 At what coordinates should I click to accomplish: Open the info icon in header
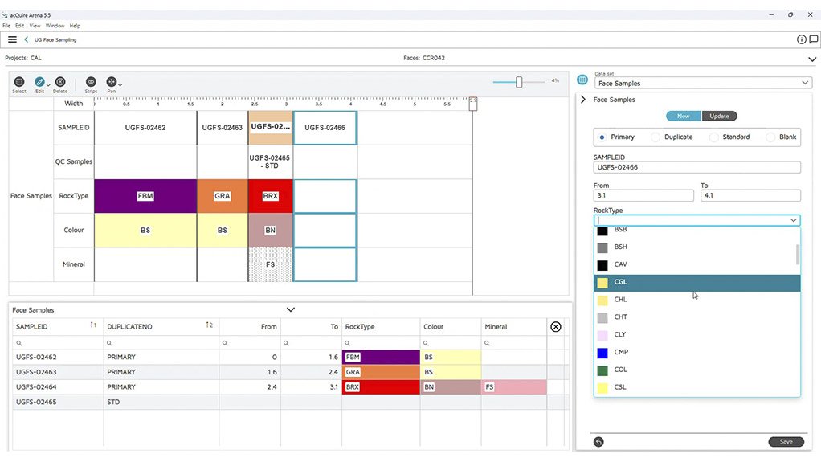[801, 39]
